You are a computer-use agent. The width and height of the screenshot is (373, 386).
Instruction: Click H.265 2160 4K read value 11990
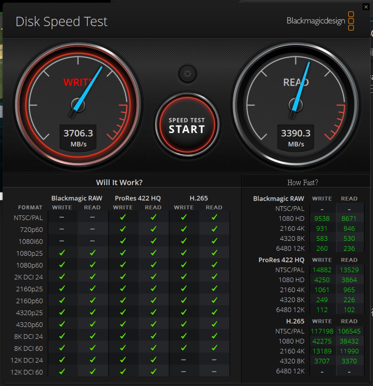(349, 351)
